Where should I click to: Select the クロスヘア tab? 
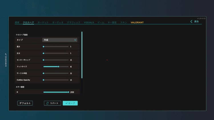click(28, 22)
